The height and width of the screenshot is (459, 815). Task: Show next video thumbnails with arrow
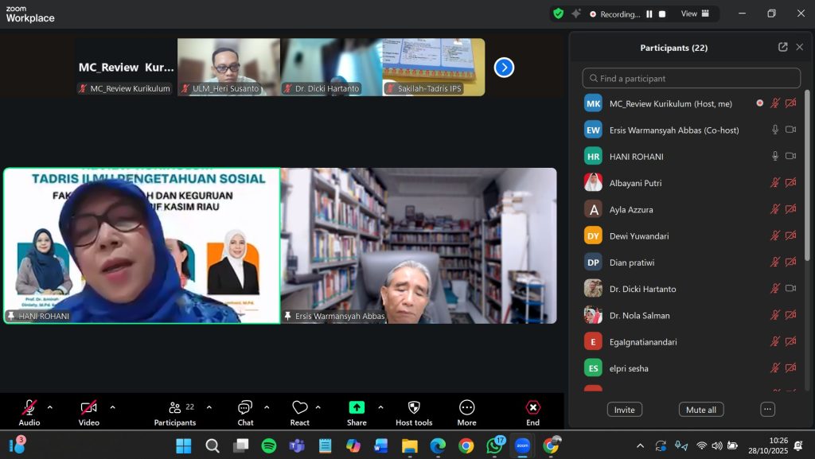tap(504, 68)
